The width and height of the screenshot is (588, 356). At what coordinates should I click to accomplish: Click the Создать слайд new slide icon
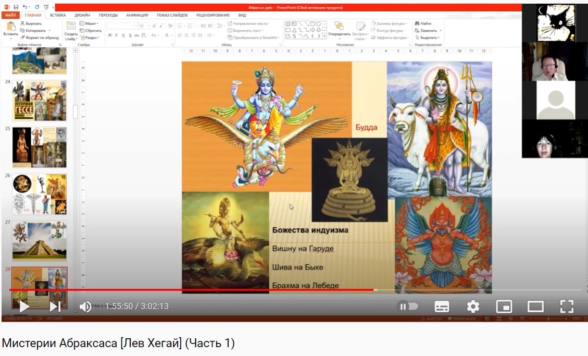[71, 26]
